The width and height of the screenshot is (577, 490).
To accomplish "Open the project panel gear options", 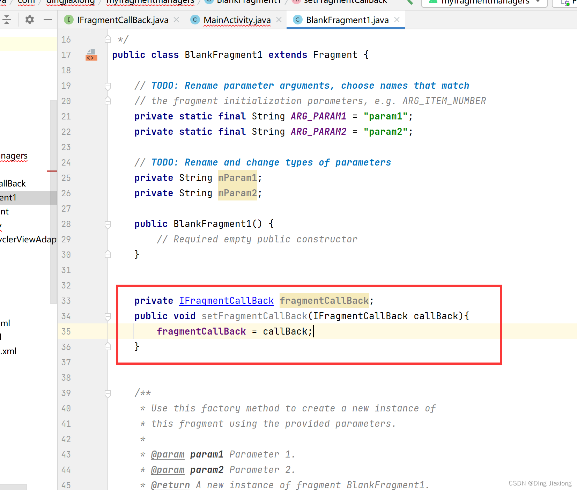I will coord(30,20).
